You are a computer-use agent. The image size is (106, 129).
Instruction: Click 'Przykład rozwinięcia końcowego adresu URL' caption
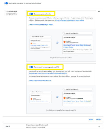(x=61, y=110)
